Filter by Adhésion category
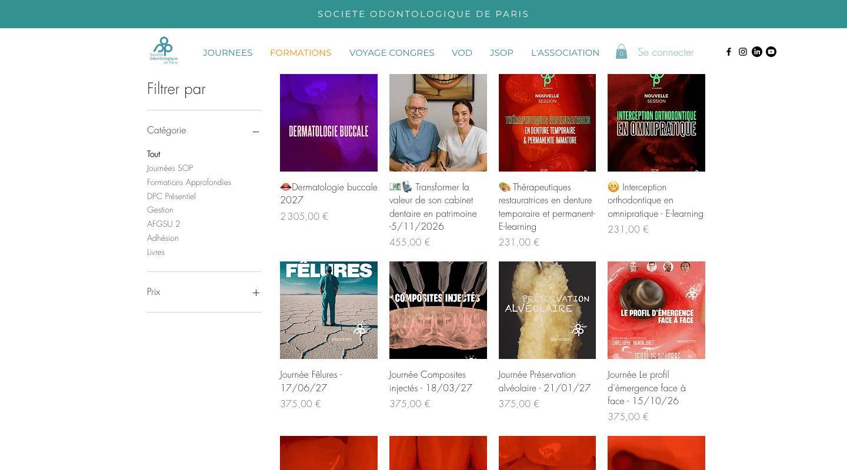Viewport: 847px width, 470px height. click(x=163, y=238)
